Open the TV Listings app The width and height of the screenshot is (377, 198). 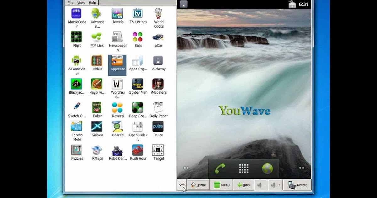pos(138,14)
